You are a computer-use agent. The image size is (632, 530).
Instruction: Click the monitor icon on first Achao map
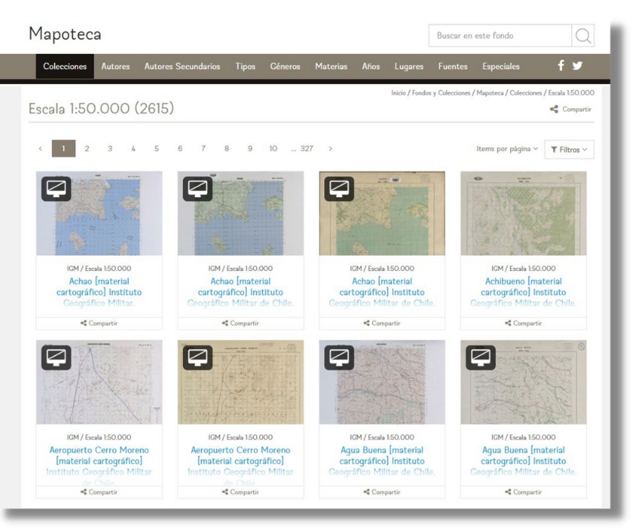point(57,188)
